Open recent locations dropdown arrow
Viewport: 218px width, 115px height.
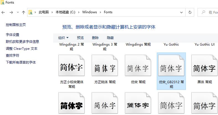18,12
